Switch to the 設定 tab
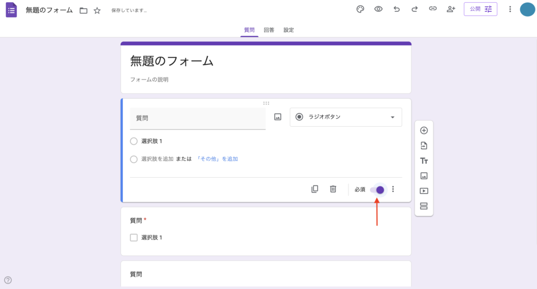The image size is (537, 289). (x=289, y=30)
